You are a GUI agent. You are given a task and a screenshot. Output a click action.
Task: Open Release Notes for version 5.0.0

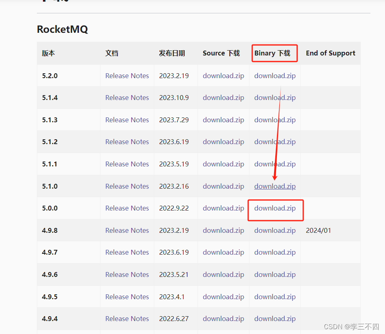click(x=127, y=208)
